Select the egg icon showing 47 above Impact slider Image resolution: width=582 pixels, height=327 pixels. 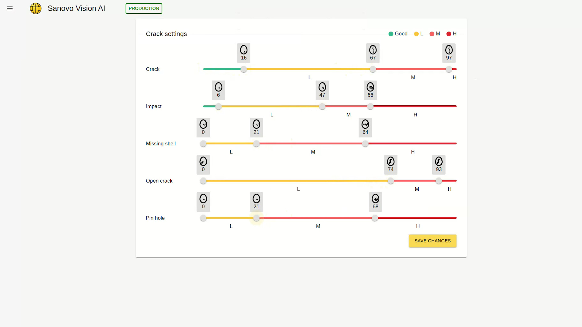click(322, 90)
